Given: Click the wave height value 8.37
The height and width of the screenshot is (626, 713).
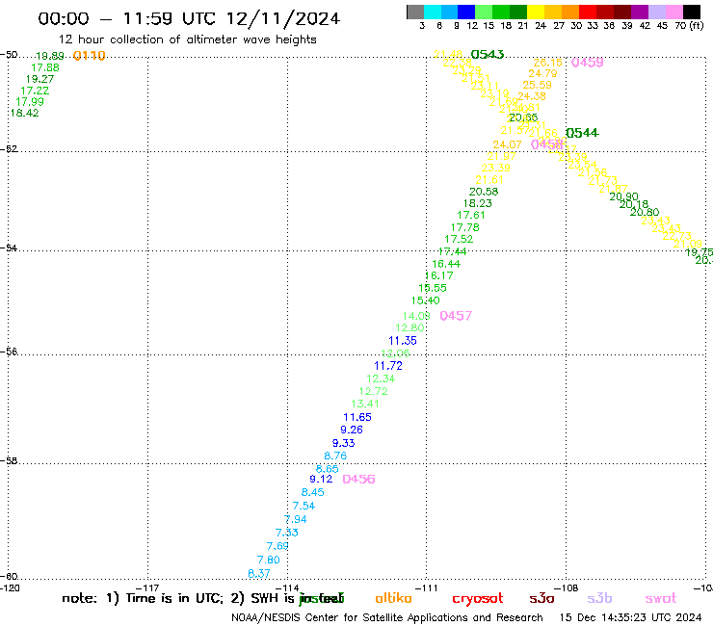Looking at the screenshot, I should click(x=259, y=574).
